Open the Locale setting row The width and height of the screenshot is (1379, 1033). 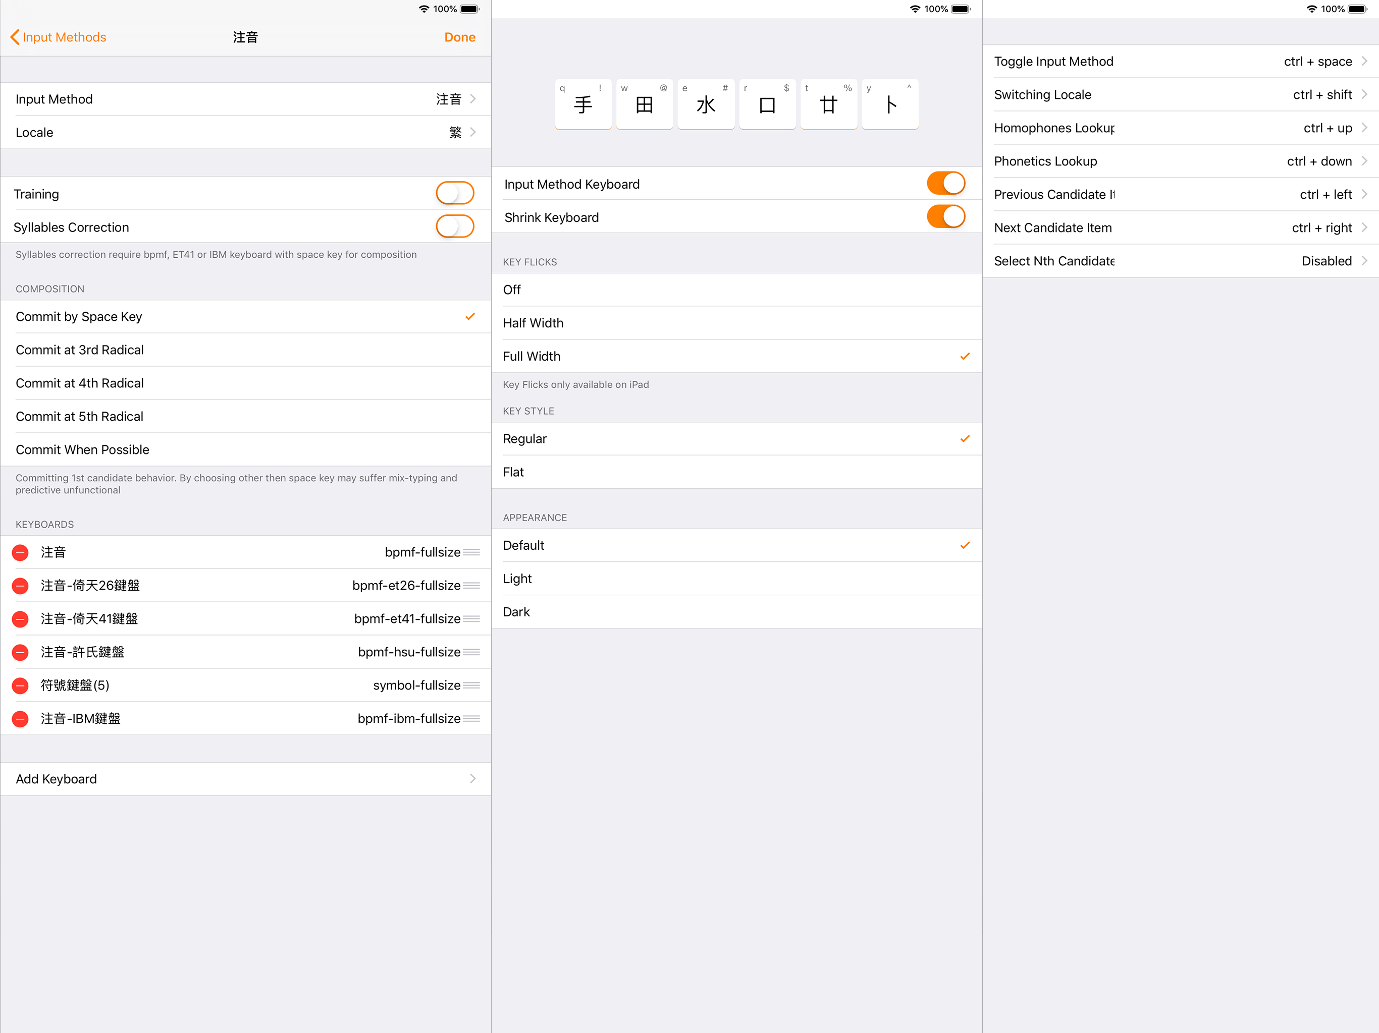[246, 132]
